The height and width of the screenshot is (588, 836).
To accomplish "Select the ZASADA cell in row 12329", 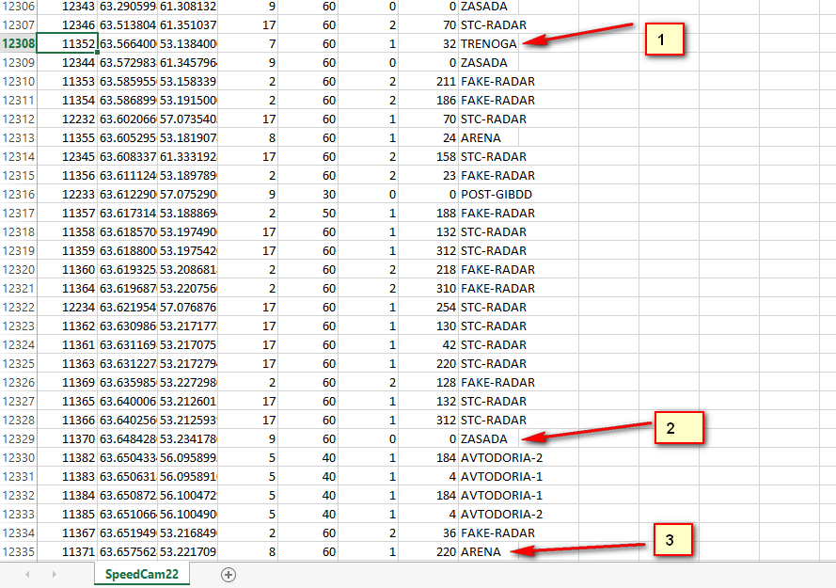I will tap(483, 438).
